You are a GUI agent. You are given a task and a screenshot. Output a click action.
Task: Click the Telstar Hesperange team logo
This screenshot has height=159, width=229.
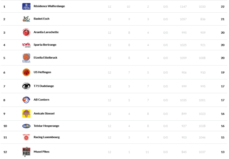(26, 126)
